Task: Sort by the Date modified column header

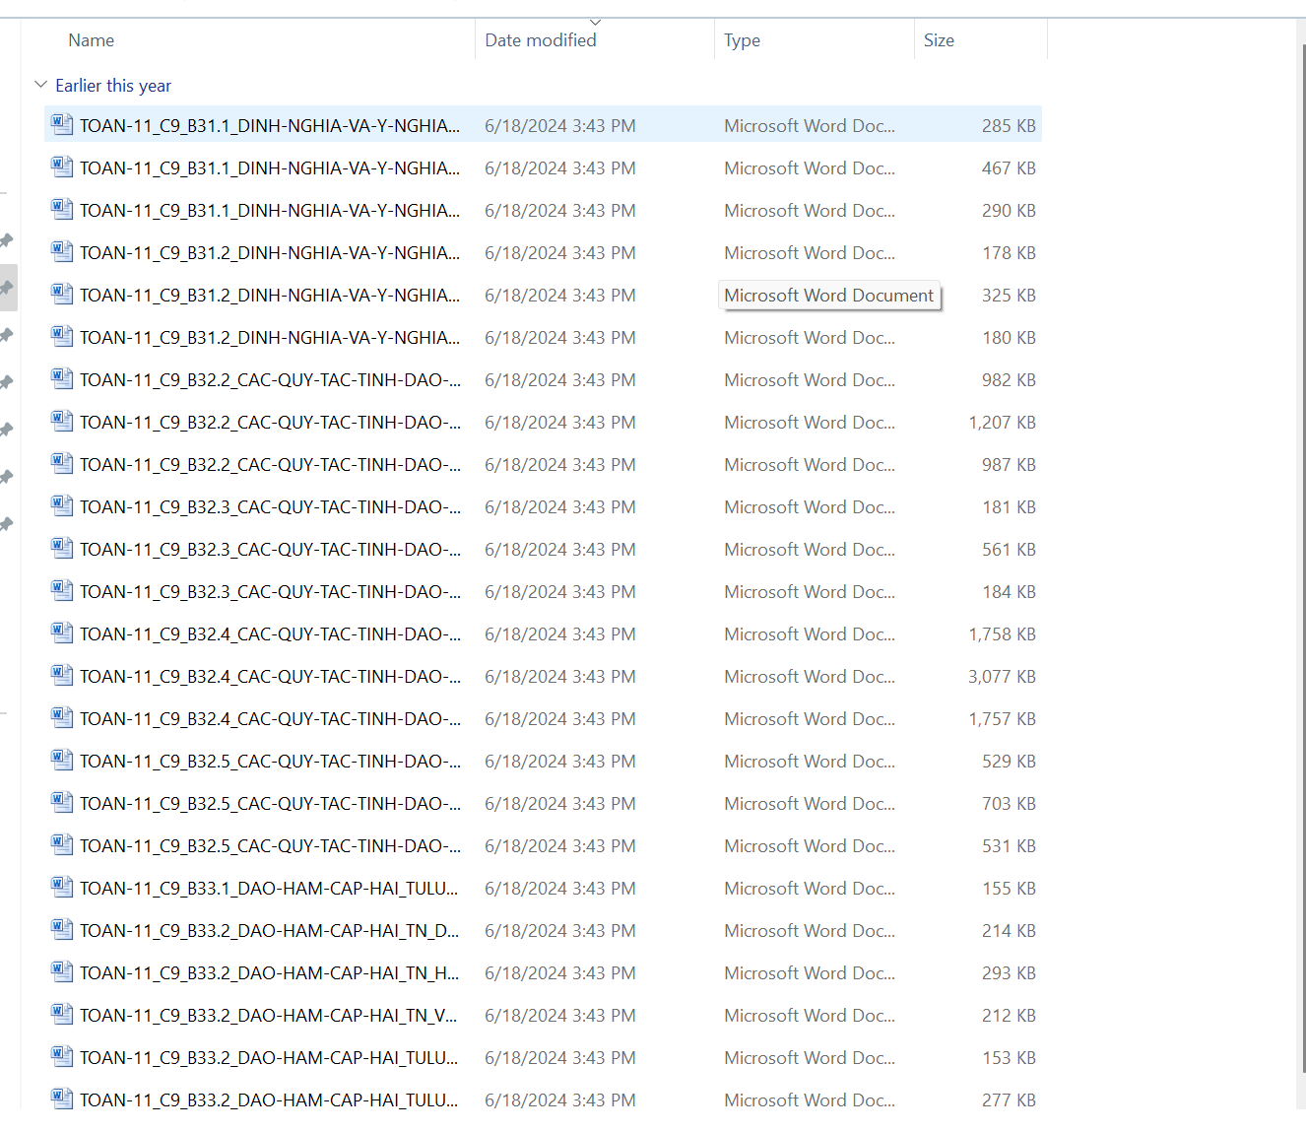Action: click(x=541, y=40)
